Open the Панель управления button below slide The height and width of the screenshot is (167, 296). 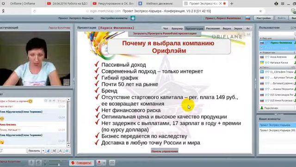[165, 151]
